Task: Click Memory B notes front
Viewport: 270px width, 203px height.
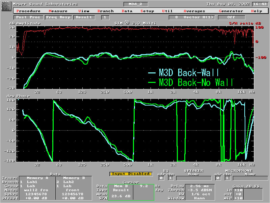Action: click(x=73, y=190)
